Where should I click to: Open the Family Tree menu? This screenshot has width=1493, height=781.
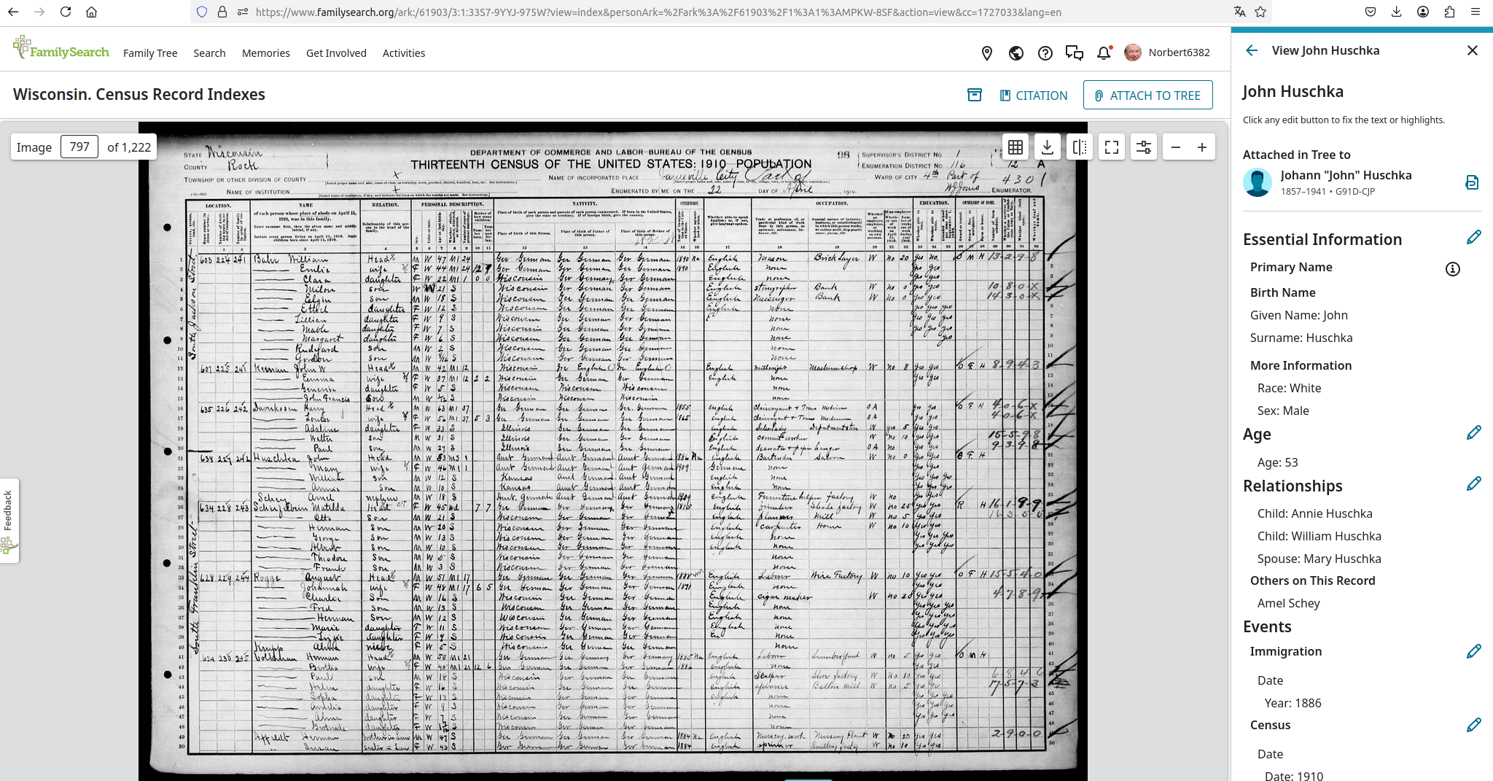point(150,53)
